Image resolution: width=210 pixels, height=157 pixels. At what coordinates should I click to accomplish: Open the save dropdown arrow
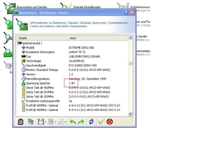point(45,122)
